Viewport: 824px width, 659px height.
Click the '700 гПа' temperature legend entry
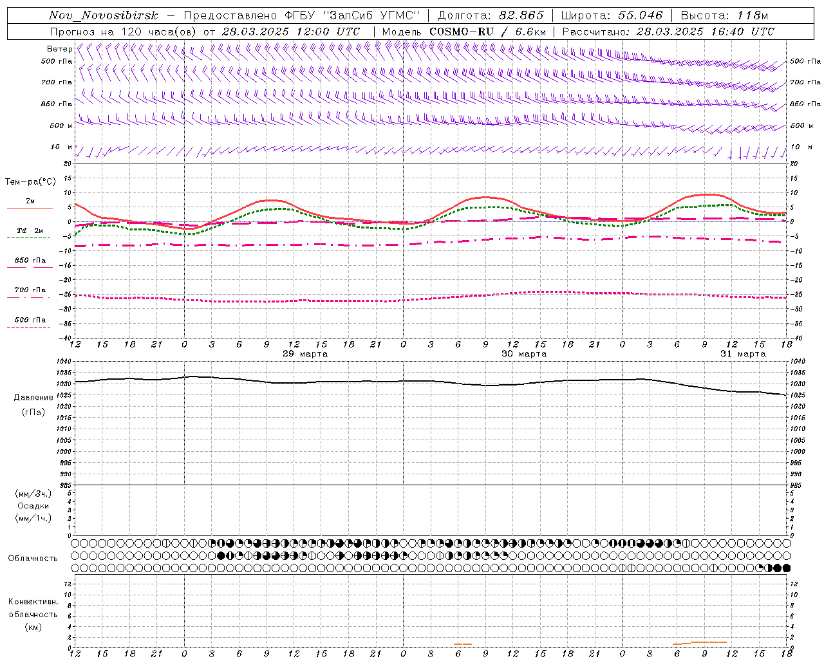pos(30,290)
